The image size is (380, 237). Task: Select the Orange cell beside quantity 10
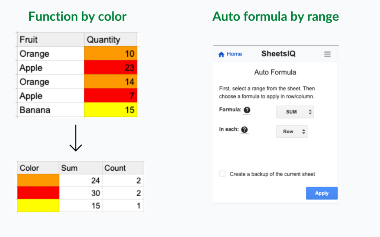coord(50,53)
